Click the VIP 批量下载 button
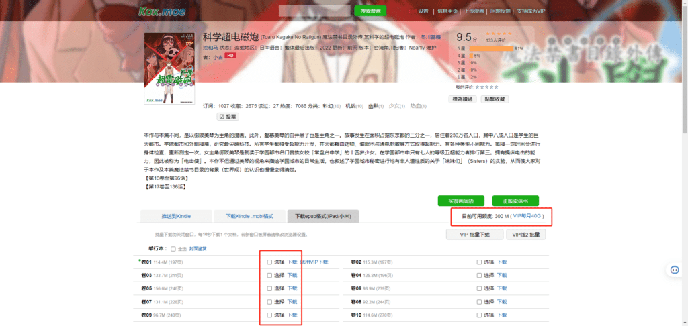This screenshot has width=688, height=326. pos(475,234)
